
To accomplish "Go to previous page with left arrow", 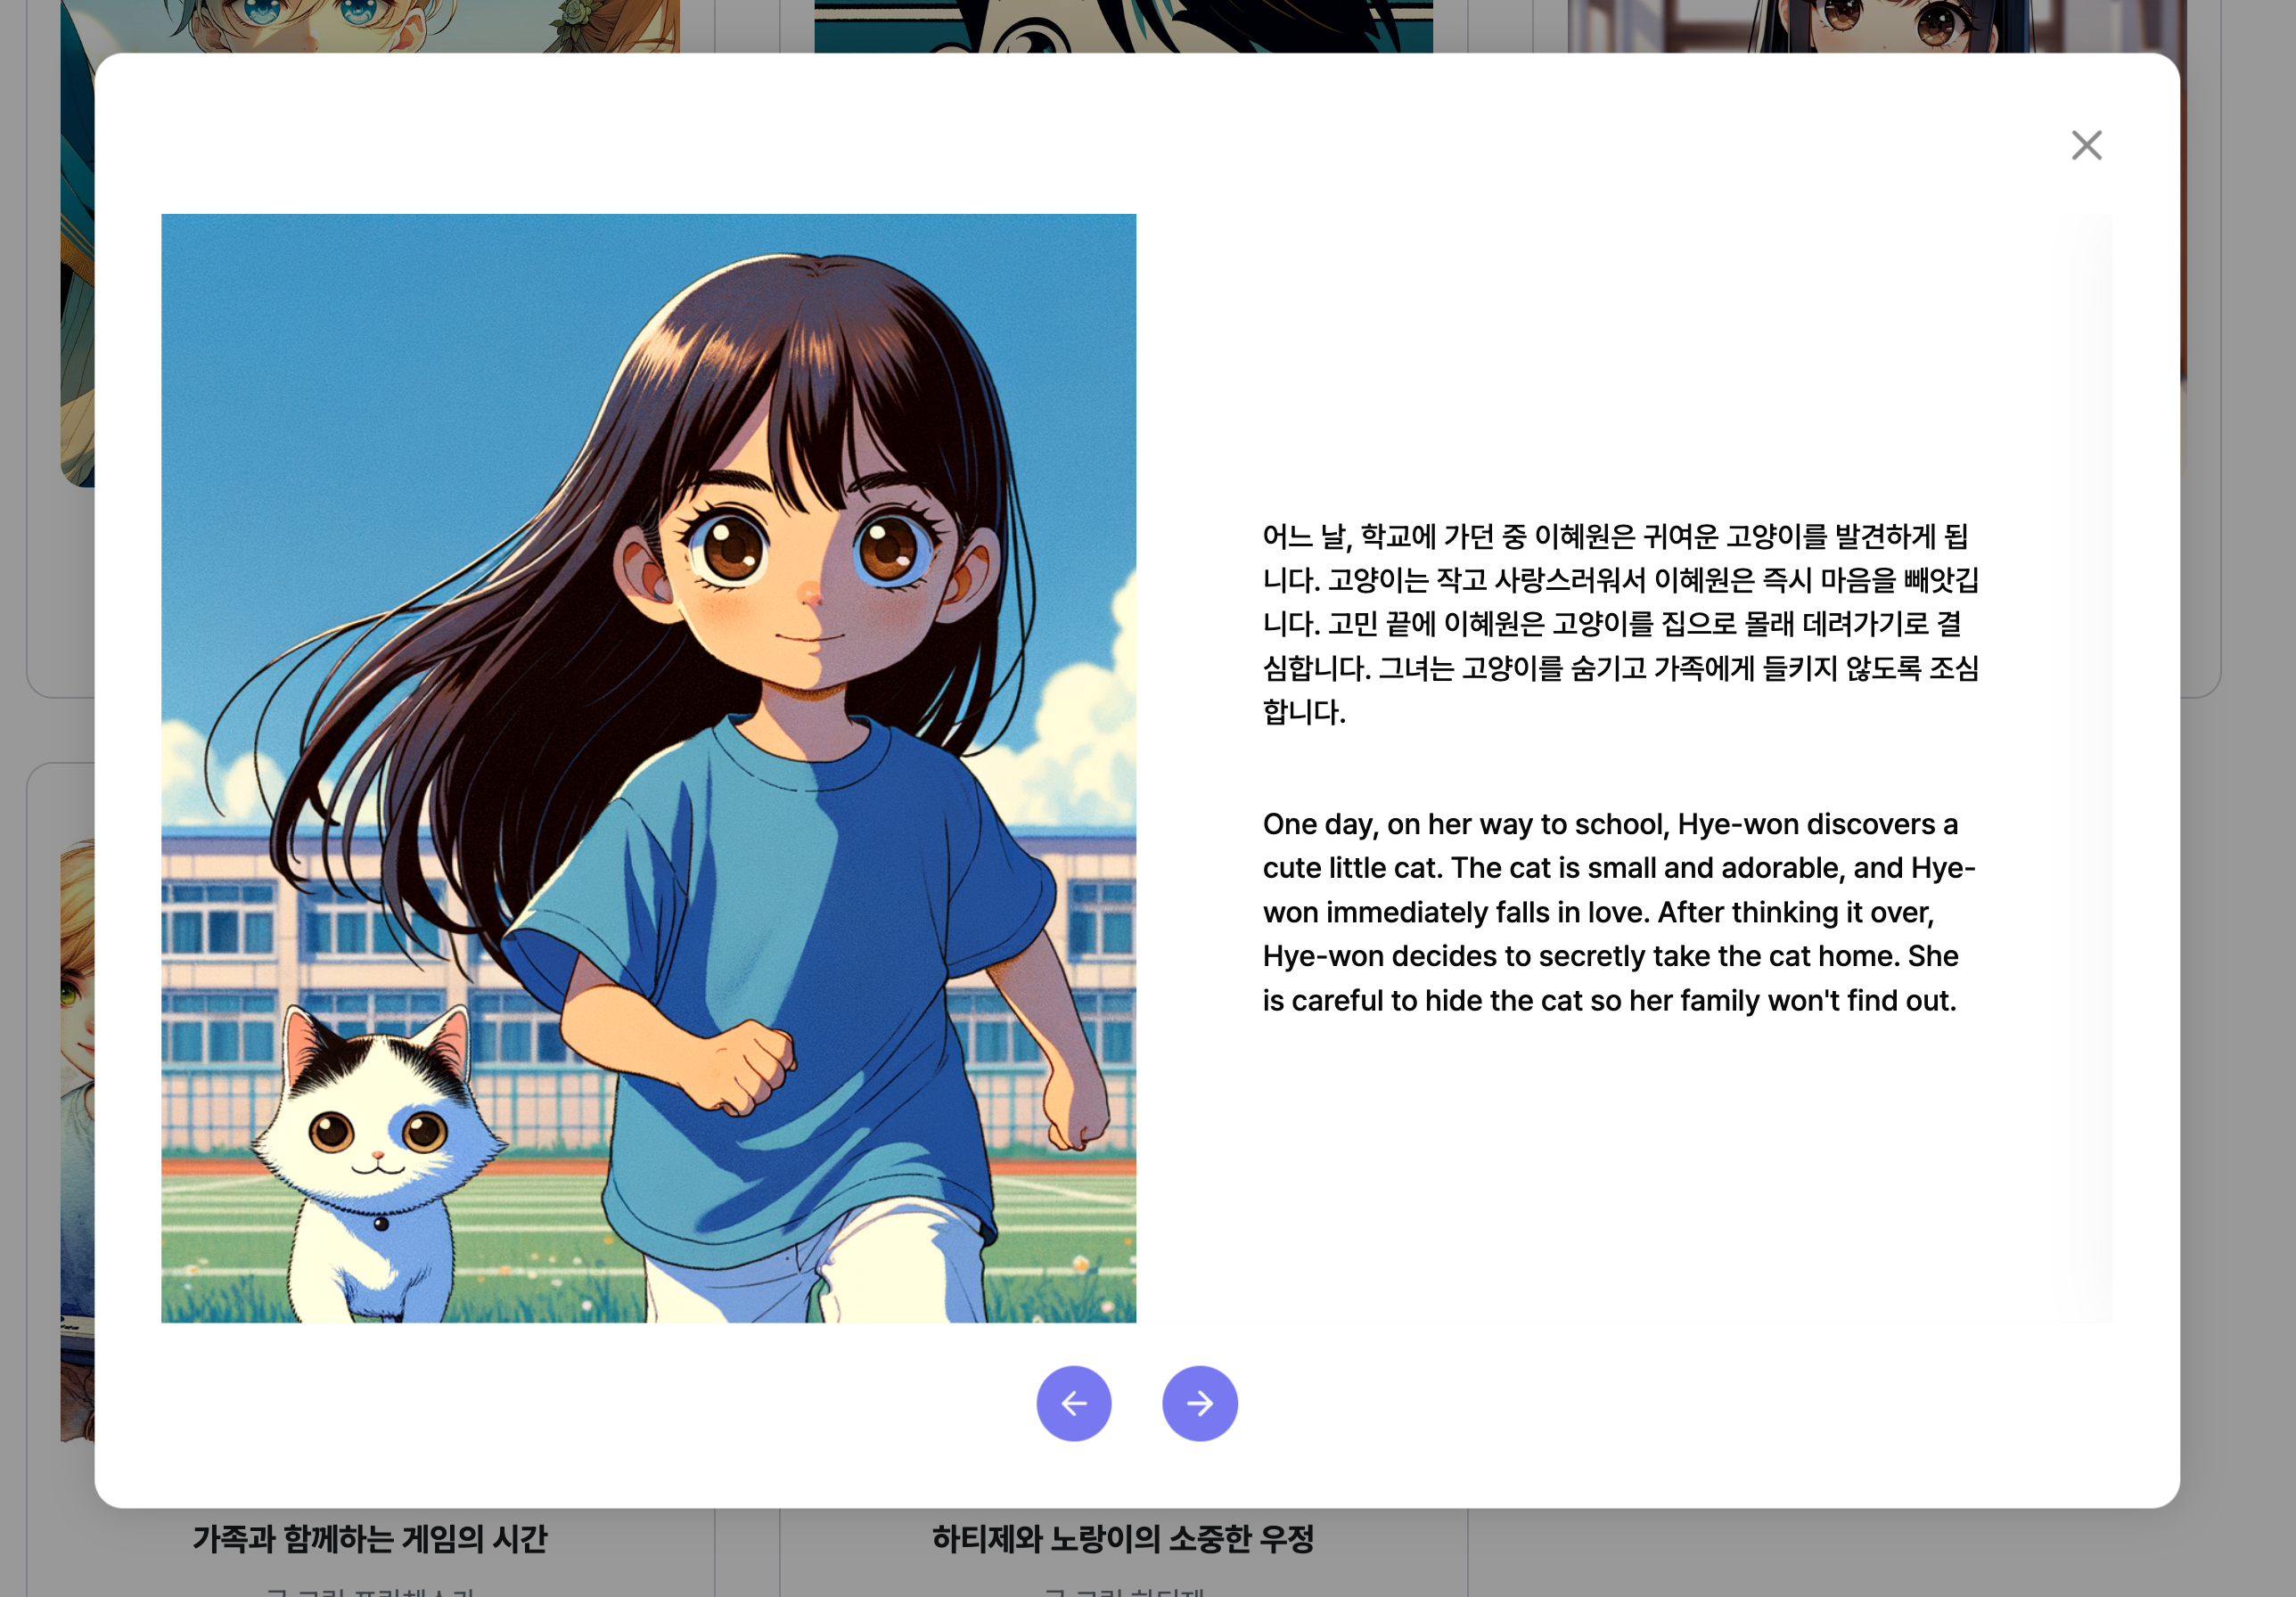I will (1073, 1402).
